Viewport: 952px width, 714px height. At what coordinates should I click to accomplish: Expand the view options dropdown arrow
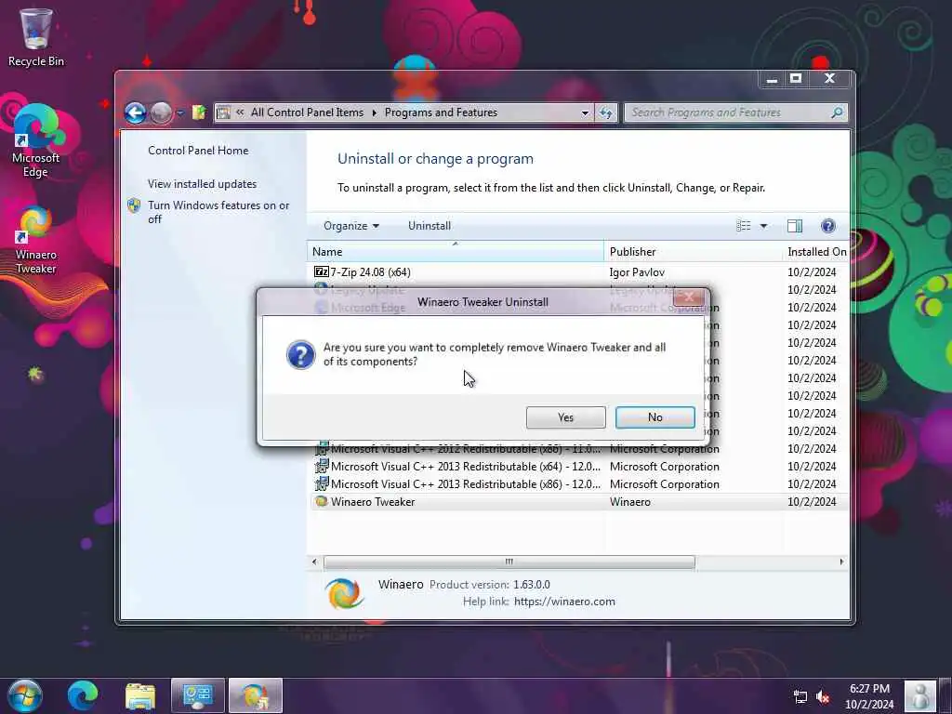click(763, 226)
